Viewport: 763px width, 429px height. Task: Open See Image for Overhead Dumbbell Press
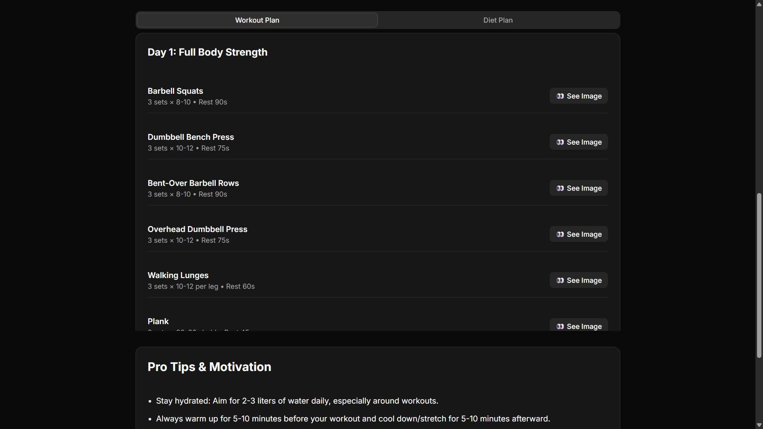[584, 234]
